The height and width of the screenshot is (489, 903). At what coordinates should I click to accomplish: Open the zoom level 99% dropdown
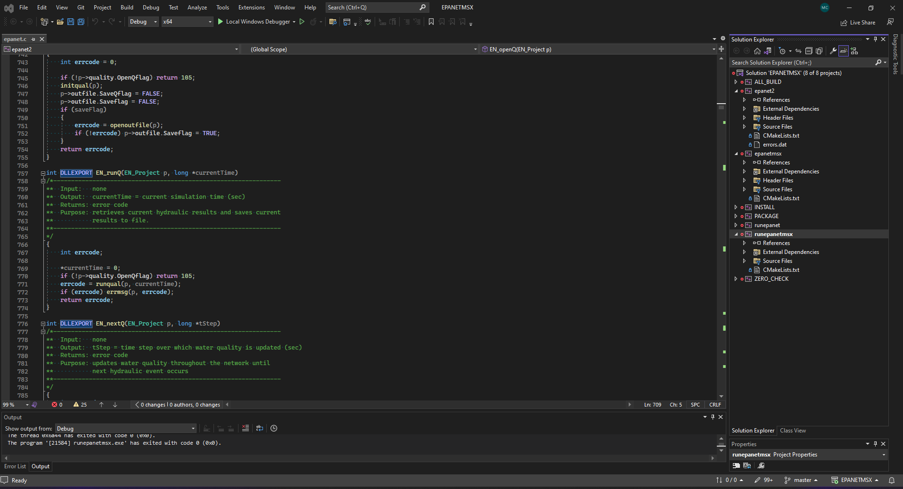[x=15, y=405]
